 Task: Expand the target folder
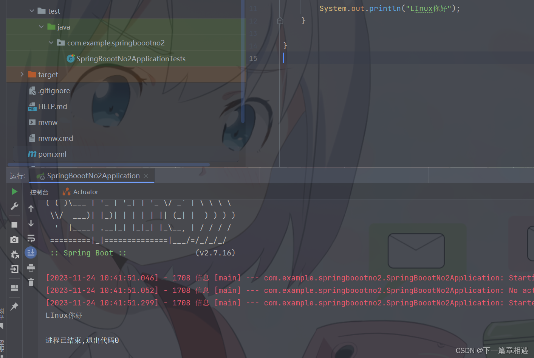coord(22,74)
